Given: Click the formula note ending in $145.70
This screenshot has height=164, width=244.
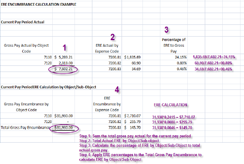Looking at the screenshot, I should click(x=172, y=128).
